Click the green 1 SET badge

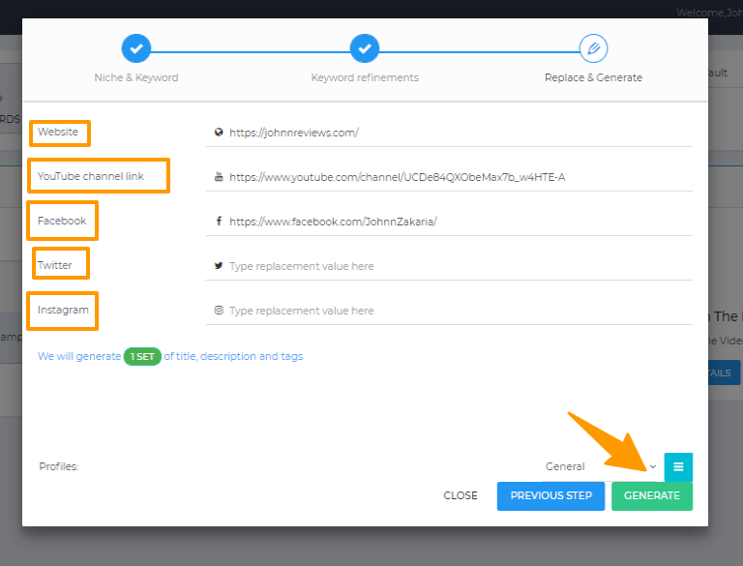tap(142, 356)
